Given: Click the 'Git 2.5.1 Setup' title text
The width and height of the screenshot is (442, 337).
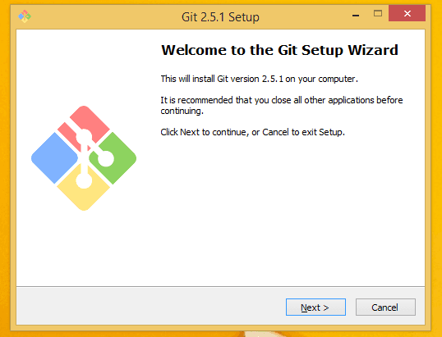Looking at the screenshot, I should click(x=220, y=17).
